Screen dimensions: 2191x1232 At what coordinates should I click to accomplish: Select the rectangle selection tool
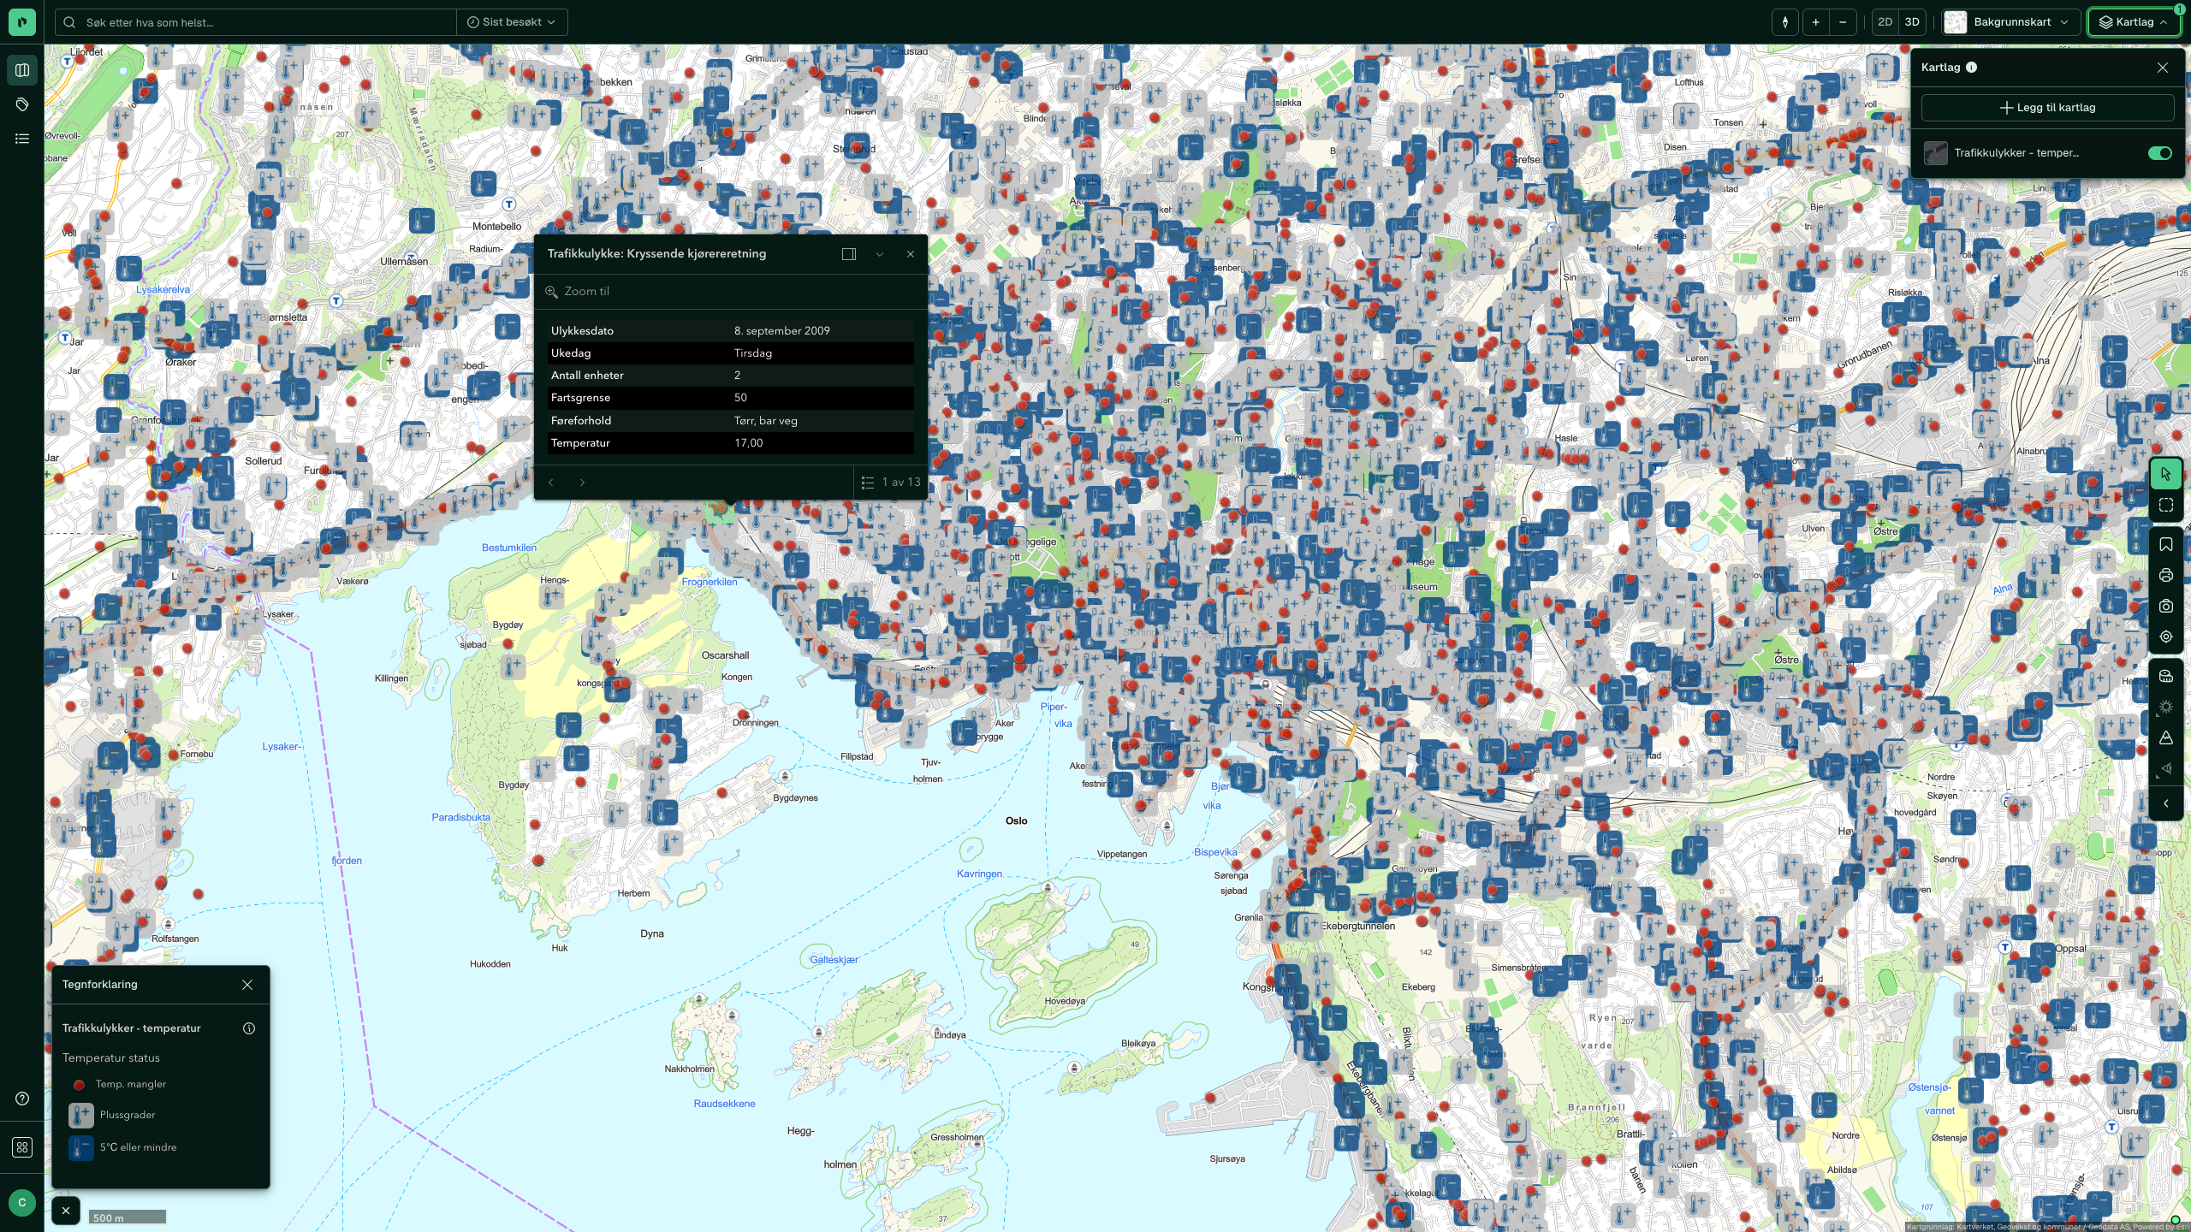pos(2165,505)
